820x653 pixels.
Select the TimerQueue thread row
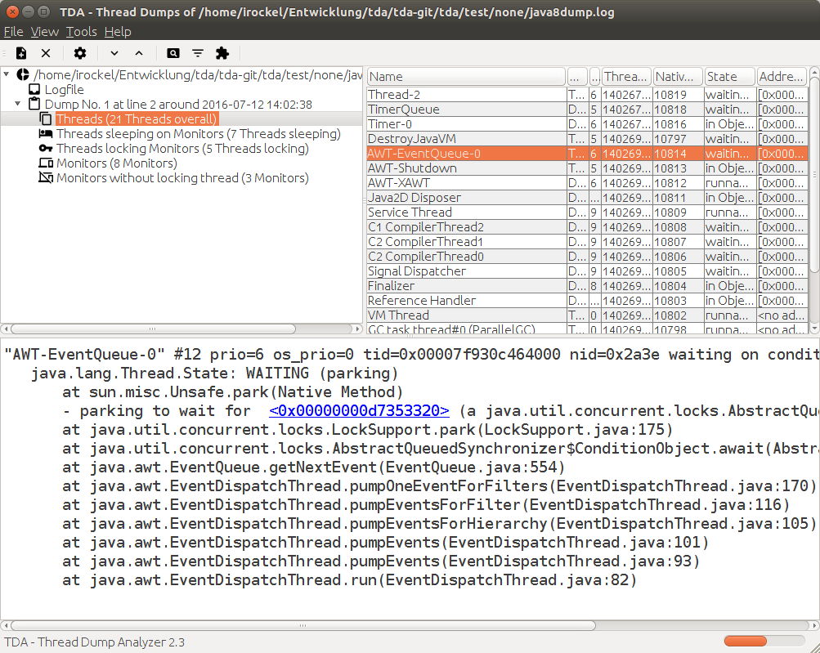tap(587, 110)
